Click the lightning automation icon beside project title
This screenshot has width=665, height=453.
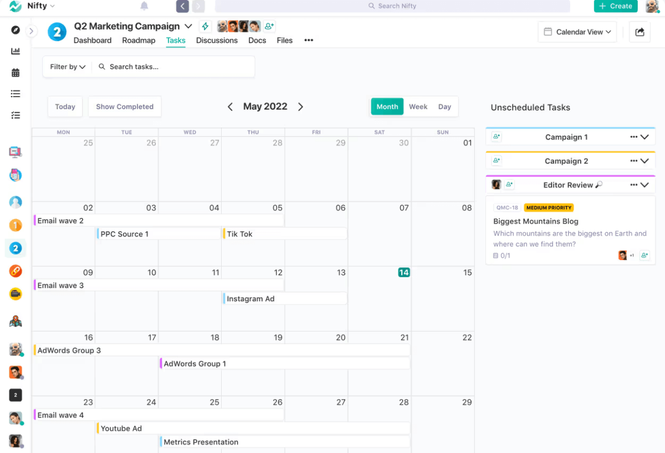pyautogui.click(x=204, y=26)
